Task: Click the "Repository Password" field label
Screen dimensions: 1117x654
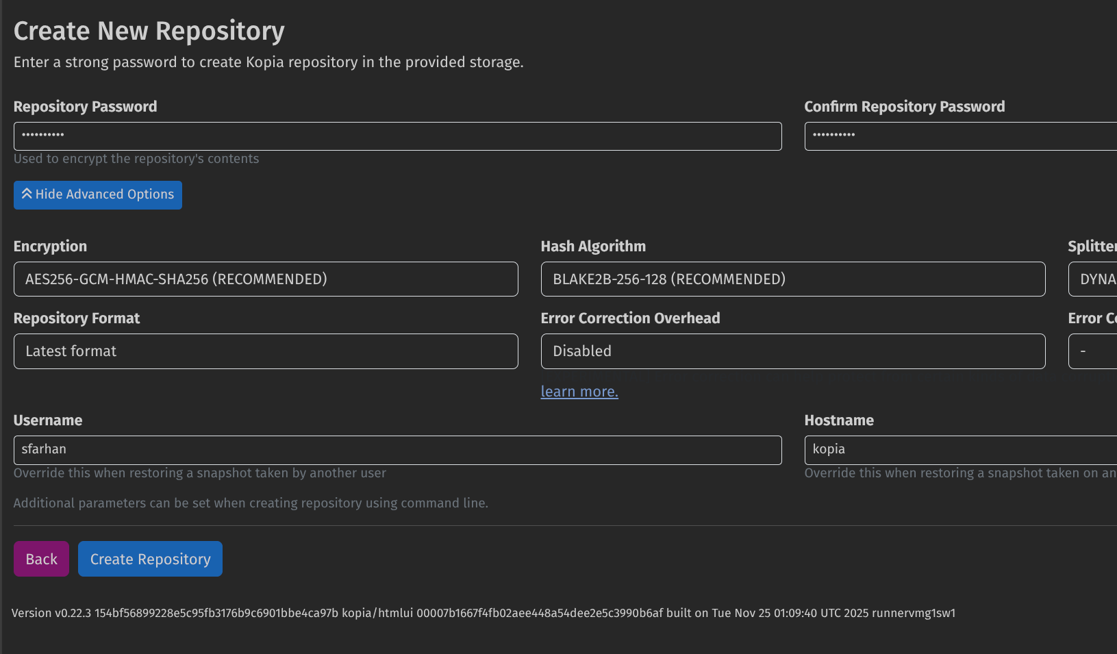Action: click(85, 107)
